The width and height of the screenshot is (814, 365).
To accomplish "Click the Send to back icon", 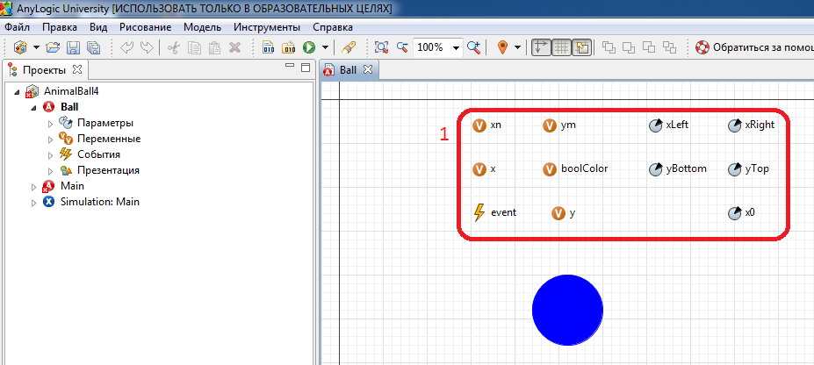I will pyautogui.click(x=669, y=47).
